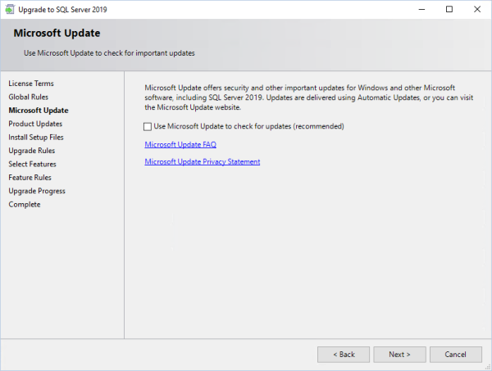Select License Terms step in sidebar
Viewport: 492px width, 371px height.
pos(31,84)
